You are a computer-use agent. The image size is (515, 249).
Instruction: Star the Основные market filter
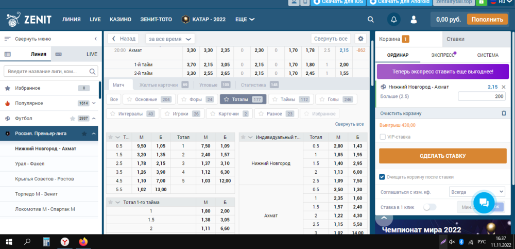coord(129,99)
